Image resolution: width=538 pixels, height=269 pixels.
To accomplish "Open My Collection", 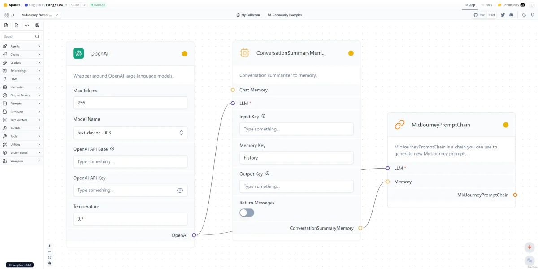I will [x=248, y=15].
